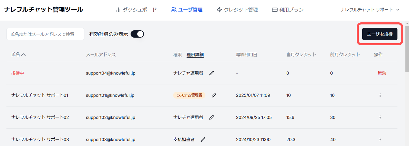Screen dimensions: 409x146
Task: Click the name or email search field
Action: 45,34
